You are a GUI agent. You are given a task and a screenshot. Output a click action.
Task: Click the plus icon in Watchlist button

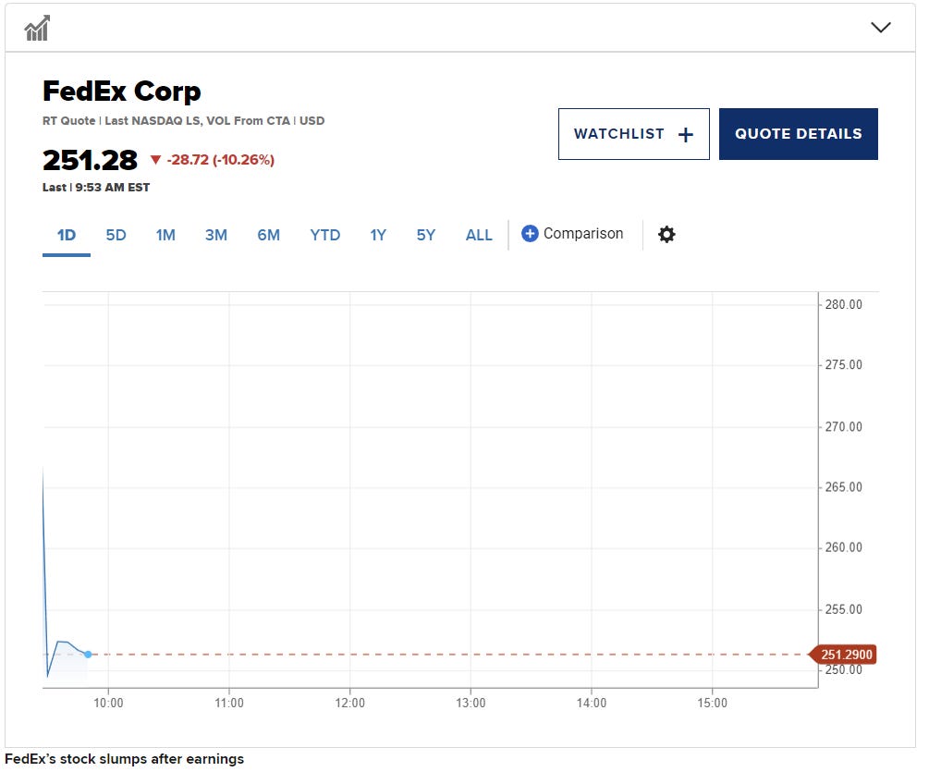pyautogui.click(x=686, y=135)
